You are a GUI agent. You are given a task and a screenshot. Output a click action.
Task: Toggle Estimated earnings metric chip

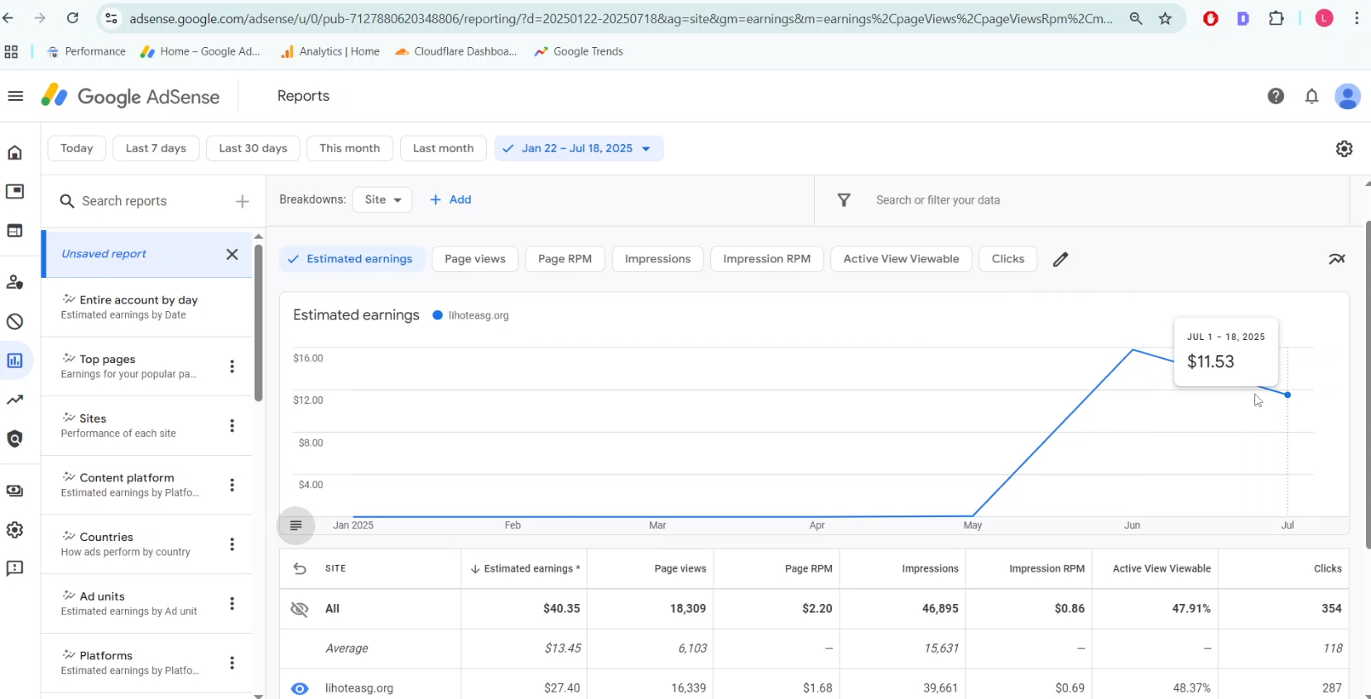352,259
